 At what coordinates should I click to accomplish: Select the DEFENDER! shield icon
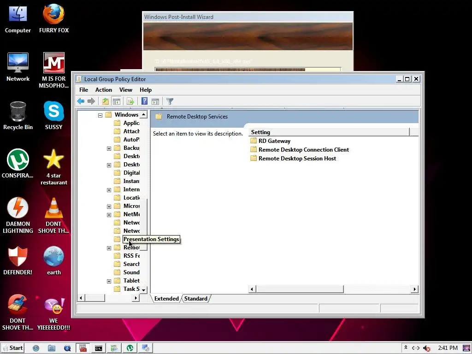[18, 261]
